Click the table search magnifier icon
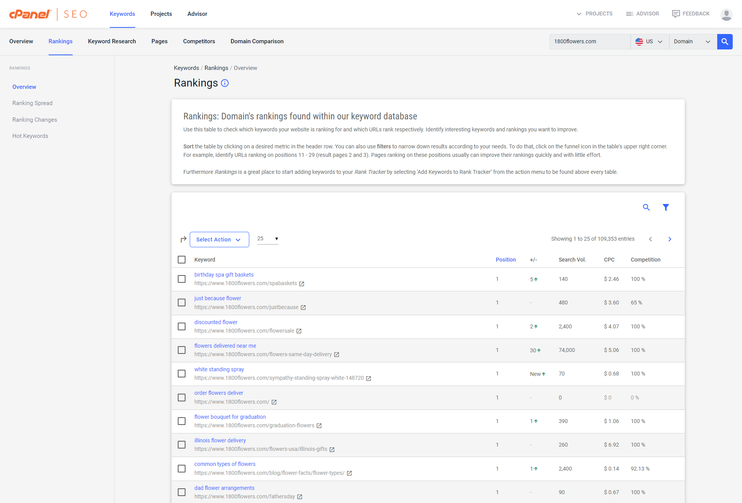Image resolution: width=742 pixels, height=503 pixels. point(646,207)
